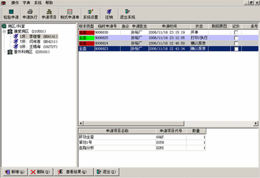Open the 帮助 menu
260x178 pixels.
pyautogui.click(x=49, y=3)
